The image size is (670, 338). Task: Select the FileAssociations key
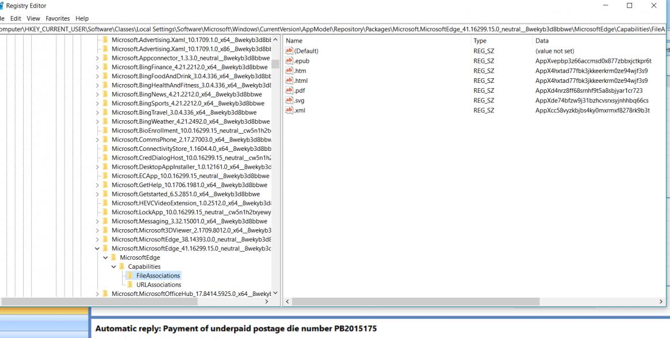click(x=158, y=276)
